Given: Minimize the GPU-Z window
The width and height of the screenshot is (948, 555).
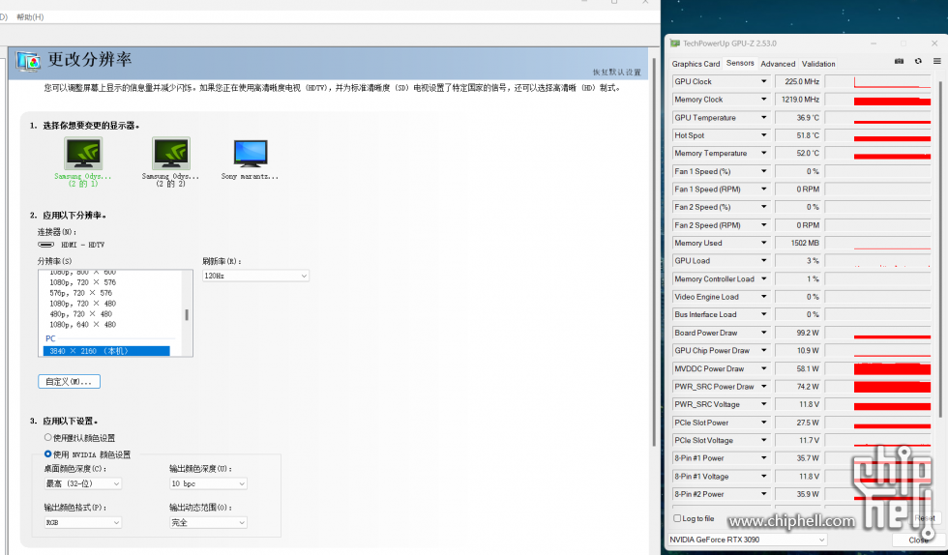Looking at the screenshot, I should point(874,44).
